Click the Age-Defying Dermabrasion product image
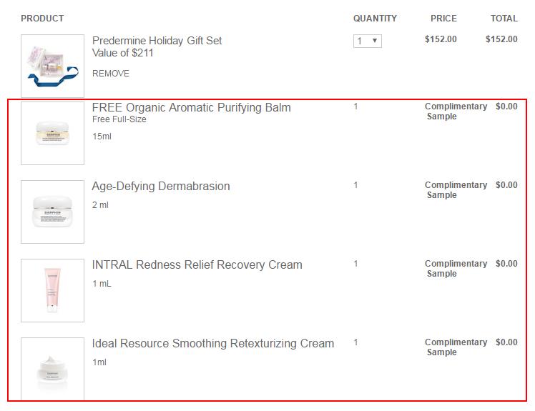 pyautogui.click(x=52, y=212)
